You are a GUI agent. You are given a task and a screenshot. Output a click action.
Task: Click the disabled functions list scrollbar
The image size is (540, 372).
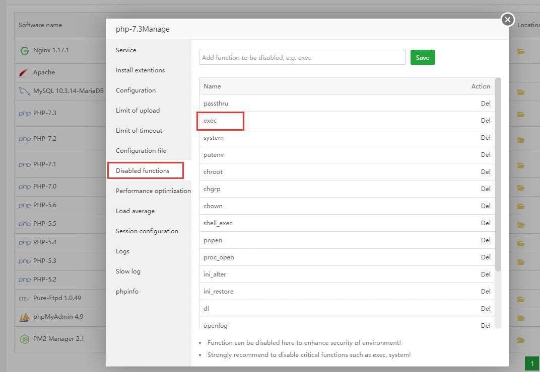point(498,173)
